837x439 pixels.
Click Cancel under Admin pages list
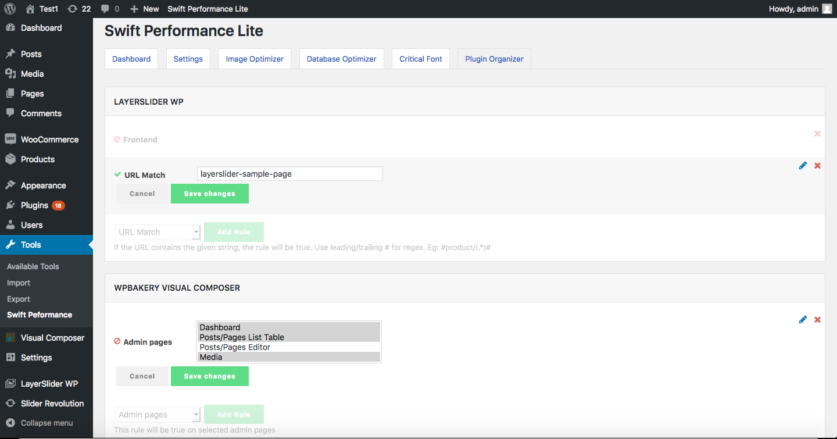coord(142,376)
